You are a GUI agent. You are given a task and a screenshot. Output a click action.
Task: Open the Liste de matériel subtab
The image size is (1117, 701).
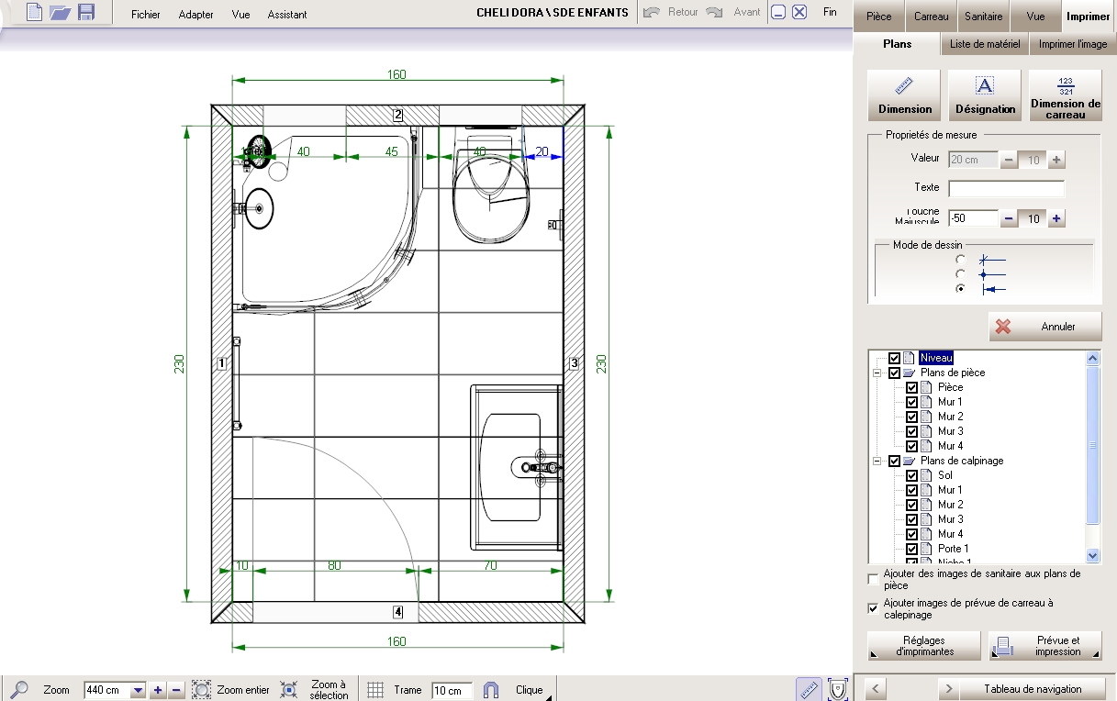pyautogui.click(x=984, y=44)
